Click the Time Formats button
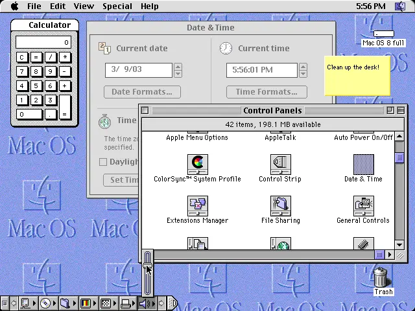The width and height of the screenshot is (415, 311). pyautogui.click(x=267, y=92)
